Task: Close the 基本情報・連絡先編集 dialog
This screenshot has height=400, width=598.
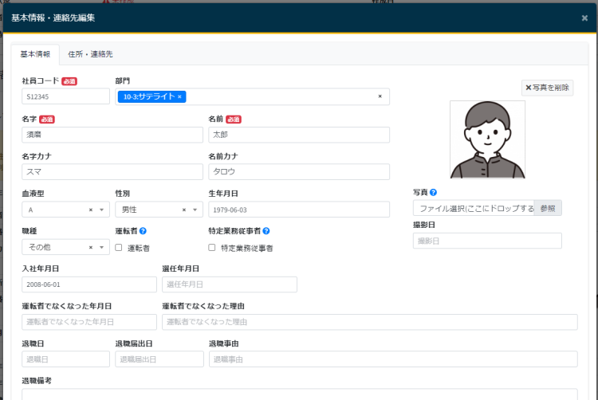Action: point(584,18)
